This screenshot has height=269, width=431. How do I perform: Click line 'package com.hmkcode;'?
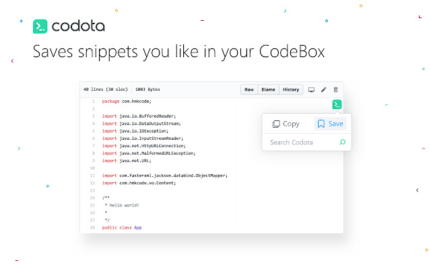tap(127, 102)
